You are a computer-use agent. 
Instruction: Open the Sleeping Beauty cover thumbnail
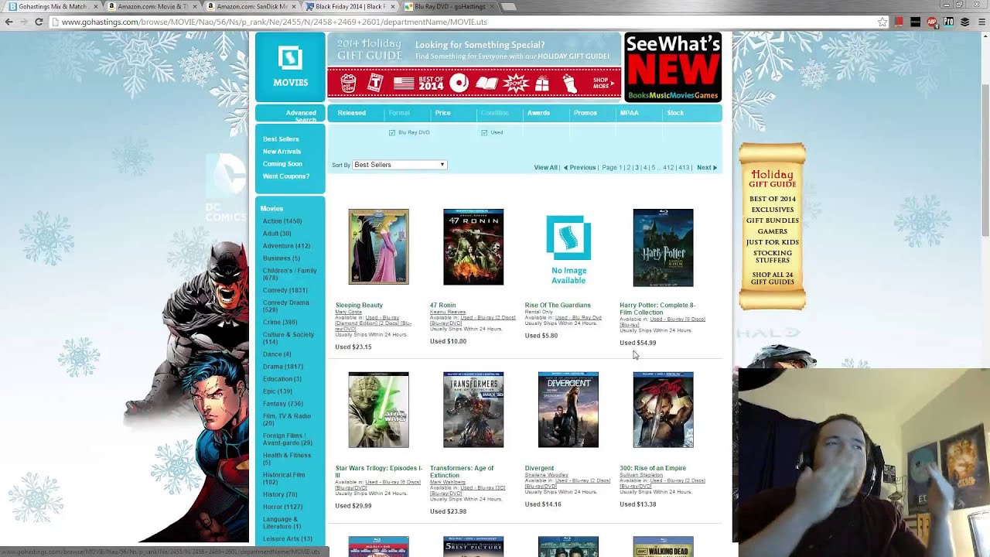[378, 247]
